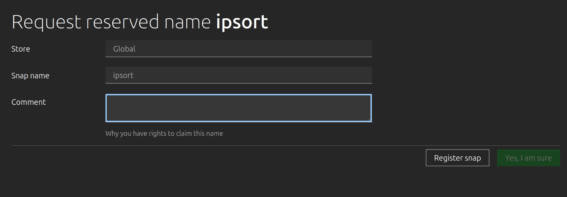Click the word Register on the button
This screenshot has height=197, width=567.
(x=448, y=158)
